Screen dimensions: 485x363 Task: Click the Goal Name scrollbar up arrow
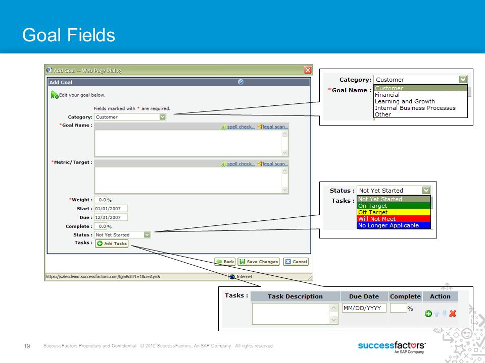point(284,134)
